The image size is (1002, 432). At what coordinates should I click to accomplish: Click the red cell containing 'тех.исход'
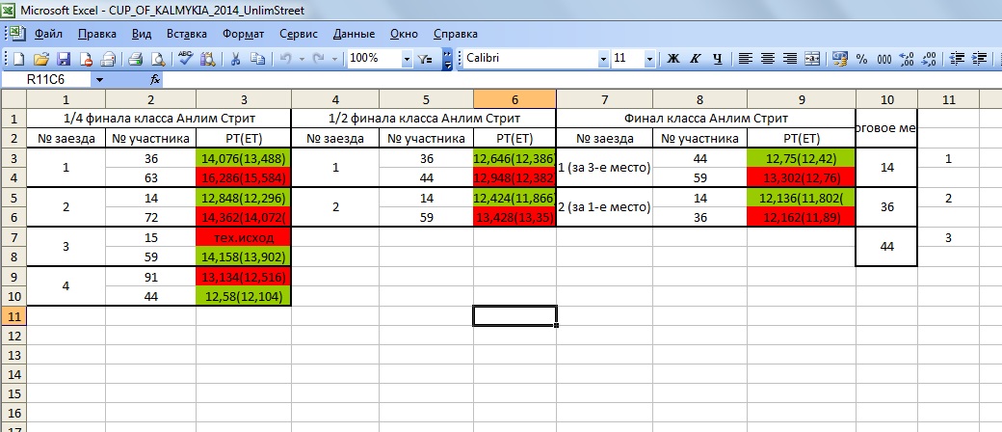click(x=243, y=237)
